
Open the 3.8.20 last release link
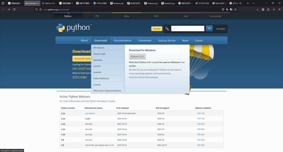pos(111,145)
